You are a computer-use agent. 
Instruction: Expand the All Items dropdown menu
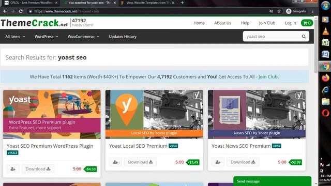(x=15, y=37)
